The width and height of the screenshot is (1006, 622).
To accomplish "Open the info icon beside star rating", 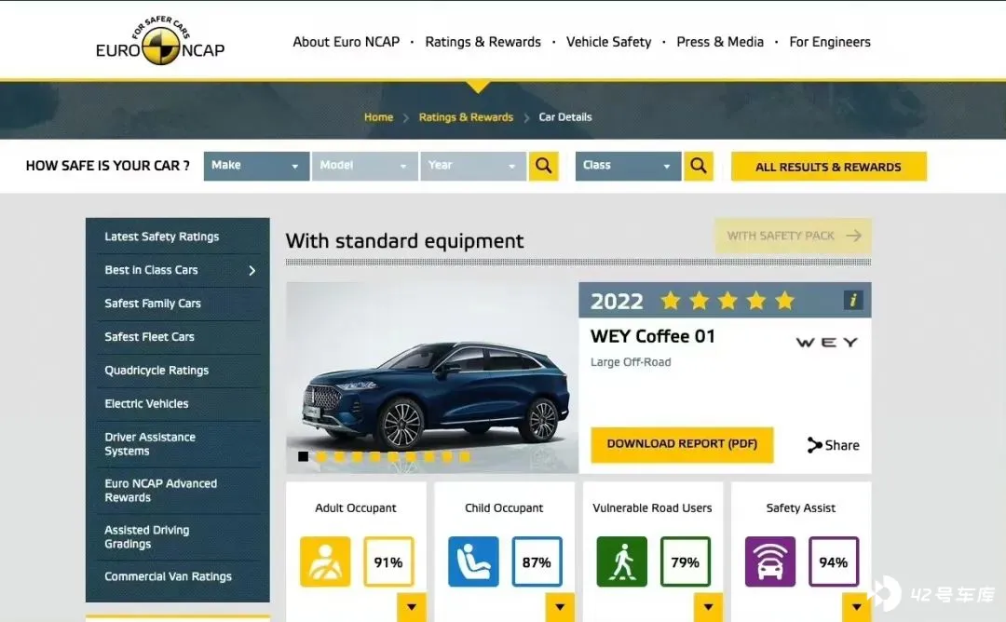I will (x=852, y=300).
